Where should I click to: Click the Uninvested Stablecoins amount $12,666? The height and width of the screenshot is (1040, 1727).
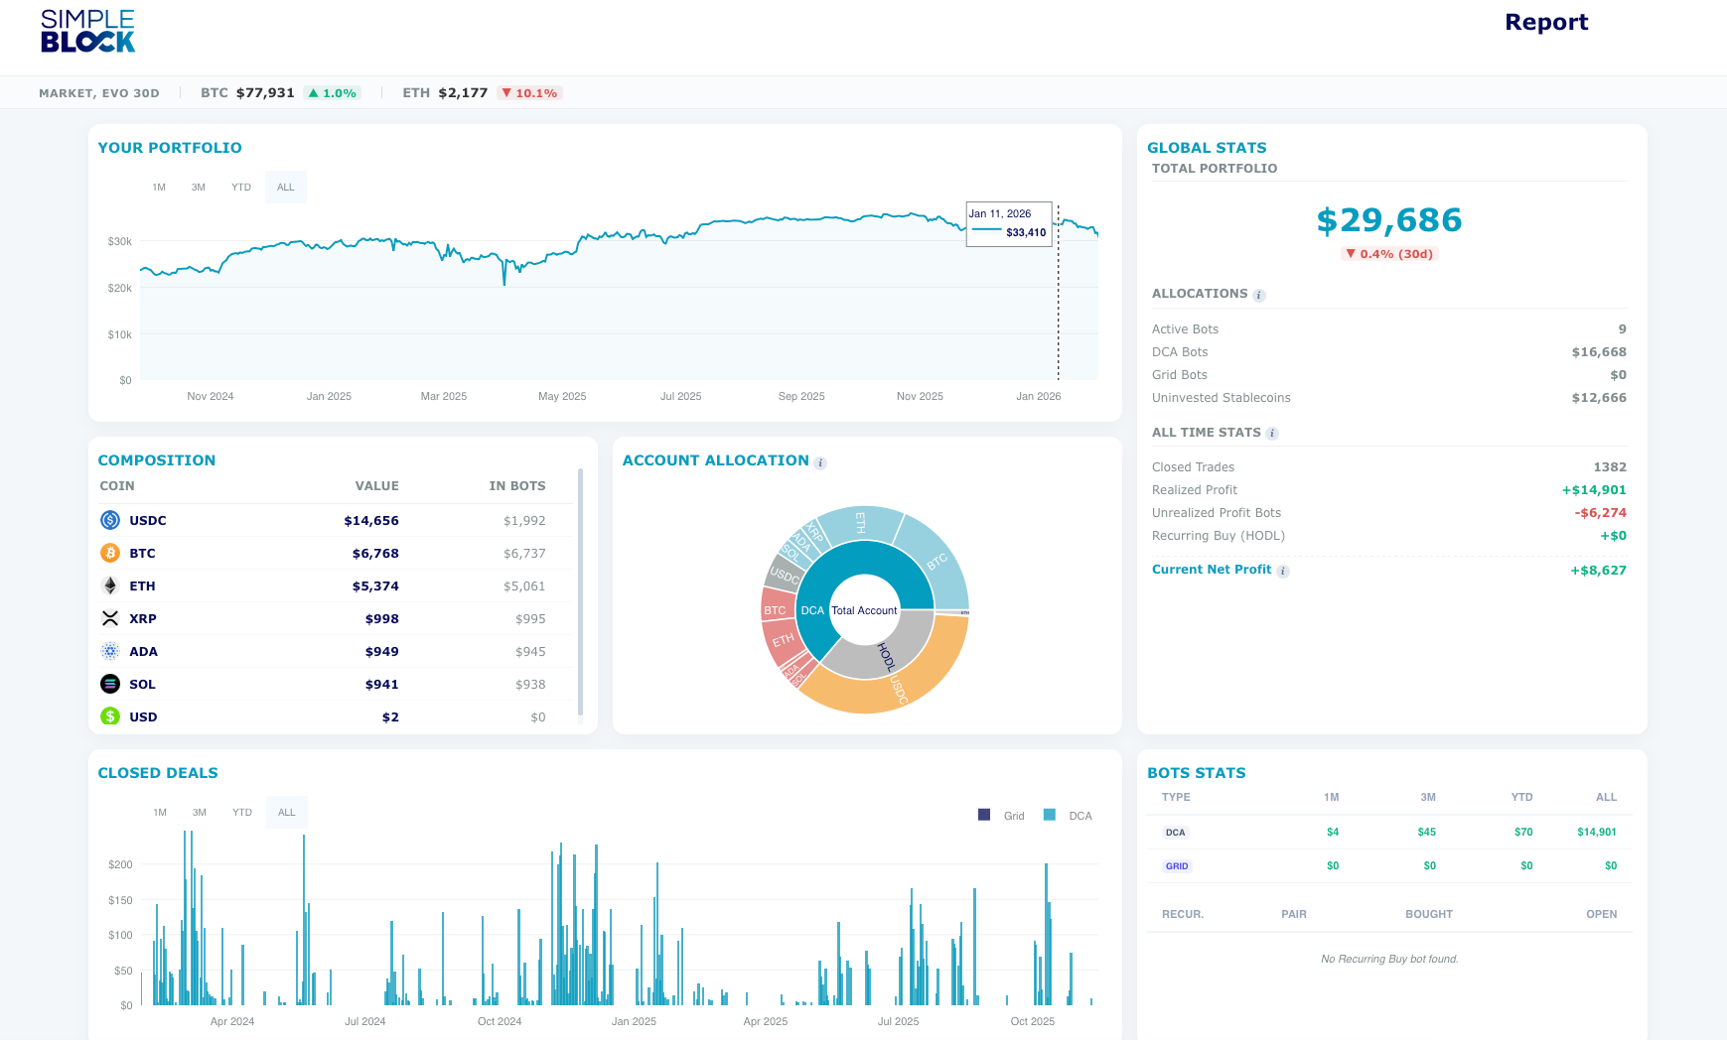[1599, 398]
